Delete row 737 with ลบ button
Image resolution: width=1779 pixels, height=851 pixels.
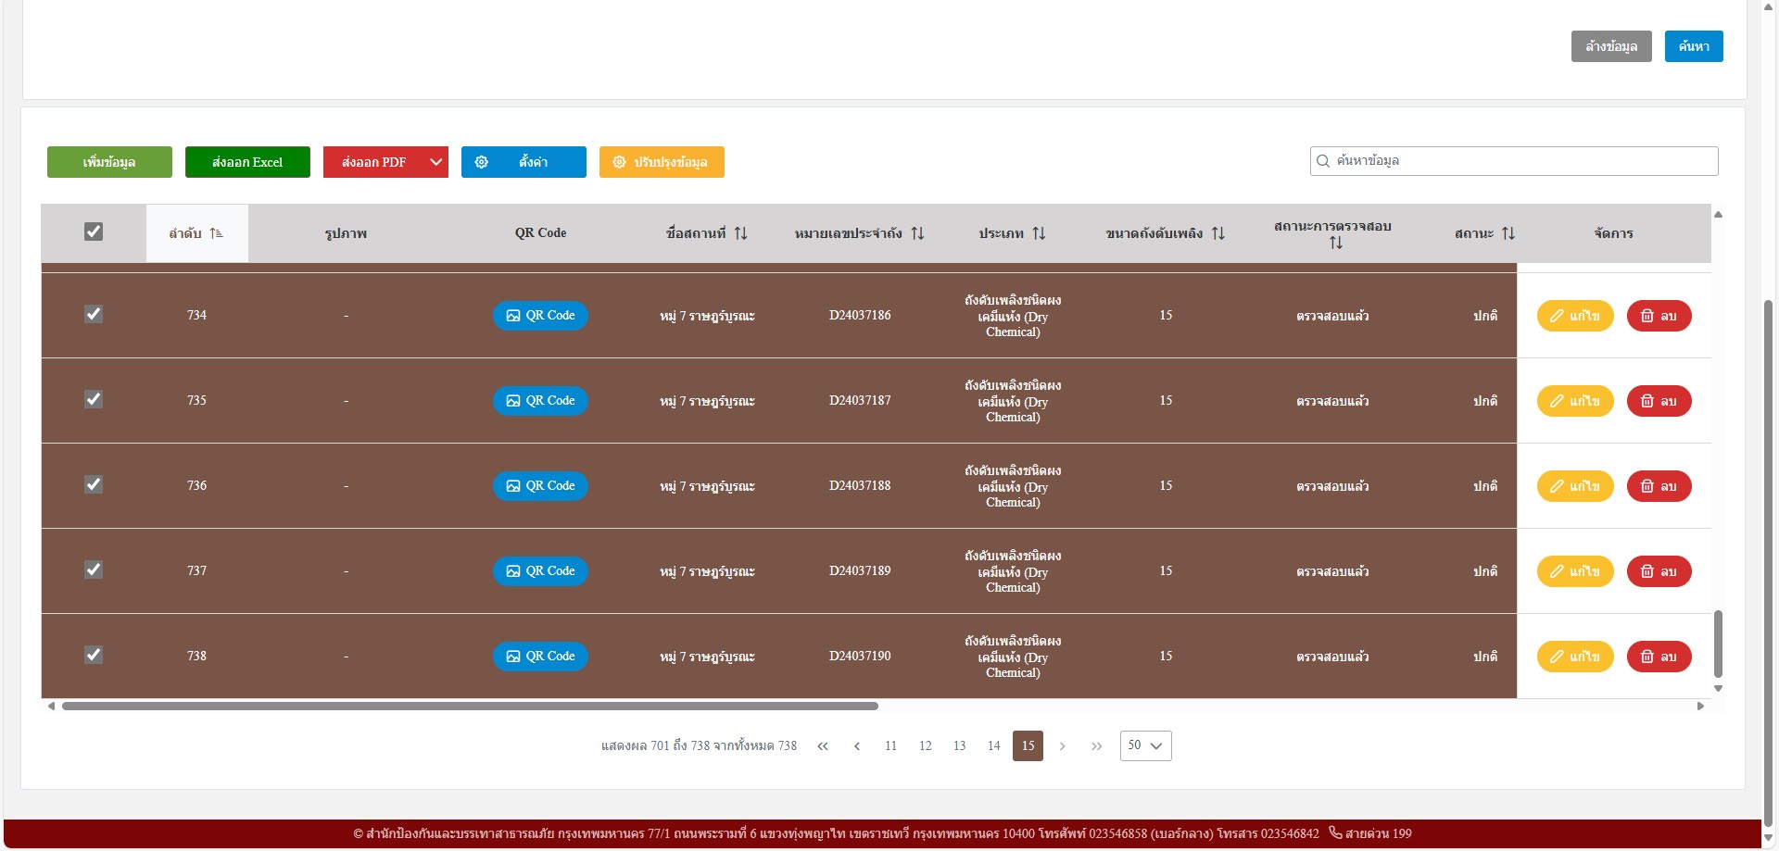click(1659, 571)
